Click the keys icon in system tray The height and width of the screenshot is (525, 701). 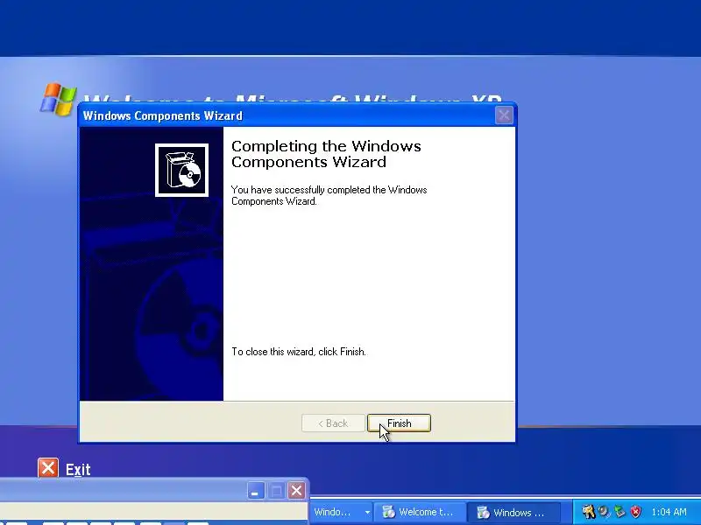588,512
